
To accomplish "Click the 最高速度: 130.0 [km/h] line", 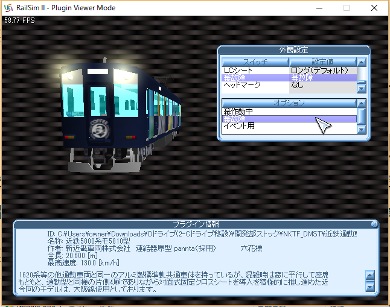I will (83, 263).
